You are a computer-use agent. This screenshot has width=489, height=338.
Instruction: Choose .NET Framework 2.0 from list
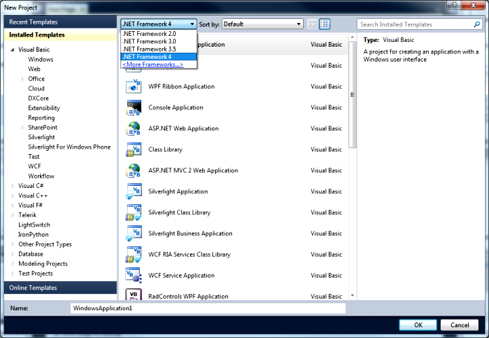[x=159, y=34]
